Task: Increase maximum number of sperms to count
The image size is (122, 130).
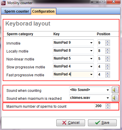Action: 108,105
